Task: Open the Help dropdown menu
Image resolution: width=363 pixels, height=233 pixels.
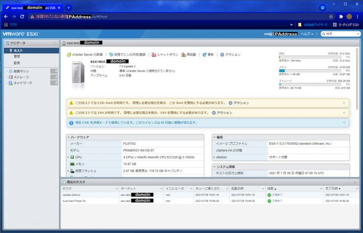Action: tap(307, 34)
